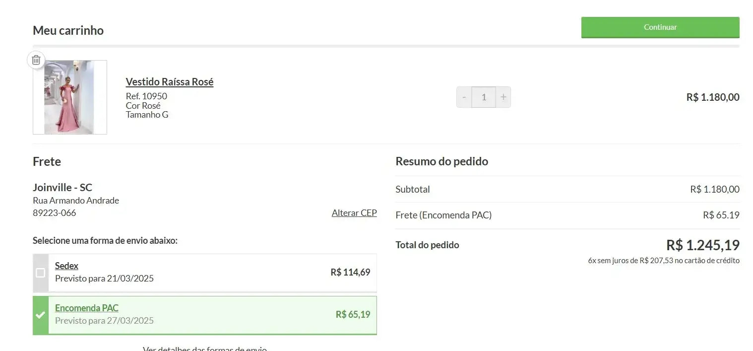The width and height of the screenshot is (753, 351).
Task: Remove the item with the trash icon
Action: pos(36,60)
